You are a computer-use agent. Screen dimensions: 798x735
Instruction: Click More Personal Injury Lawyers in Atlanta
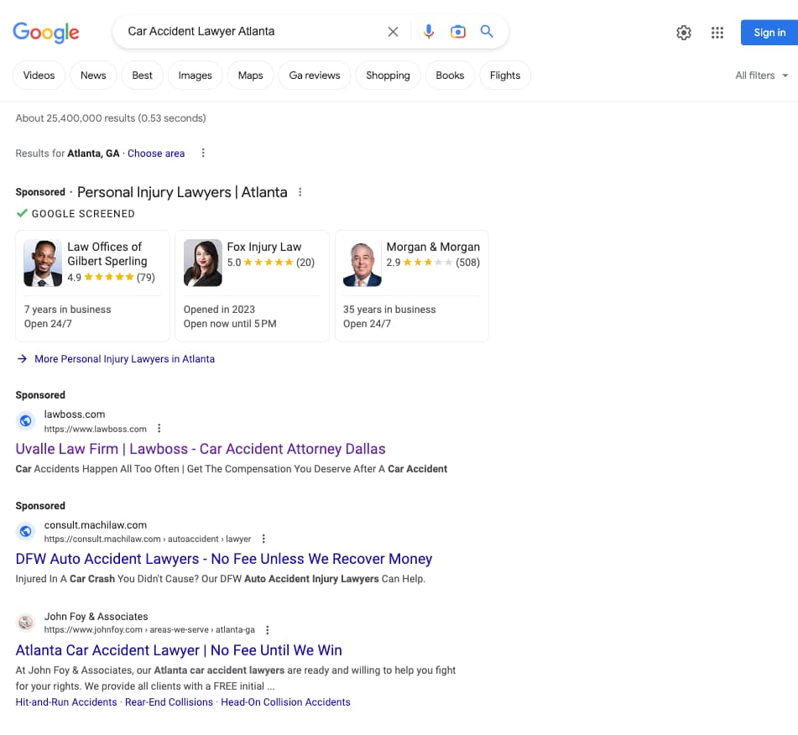pyautogui.click(x=125, y=359)
